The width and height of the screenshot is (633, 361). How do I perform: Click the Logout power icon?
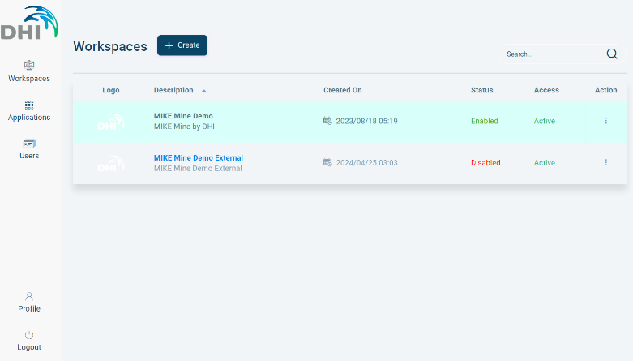pyautogui.click(x=29, y=335)
